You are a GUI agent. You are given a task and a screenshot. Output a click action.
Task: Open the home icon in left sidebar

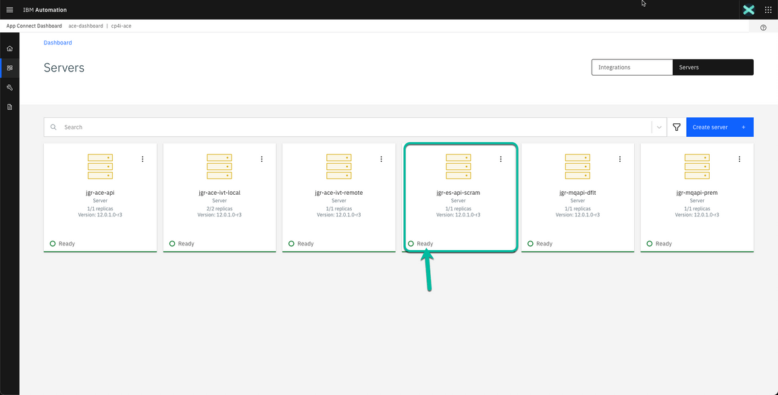tap(9, 48)
